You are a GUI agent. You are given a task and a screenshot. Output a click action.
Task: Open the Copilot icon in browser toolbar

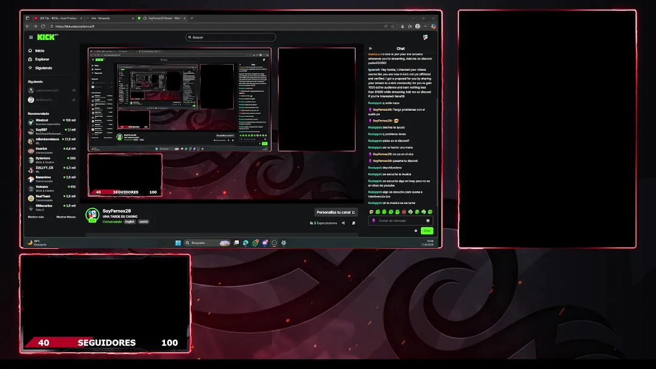(x=434, y=26)
